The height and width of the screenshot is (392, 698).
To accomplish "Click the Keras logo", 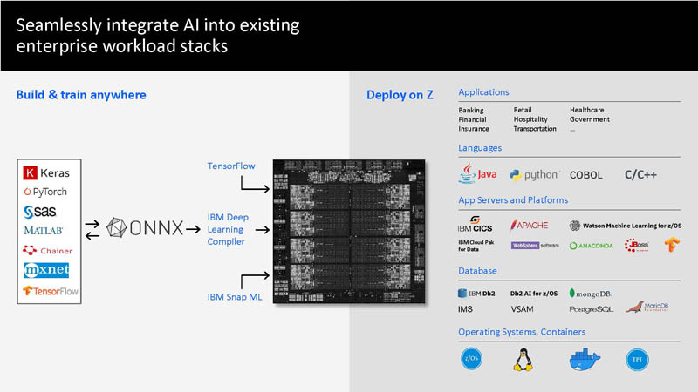I will [x=46, y=172].
